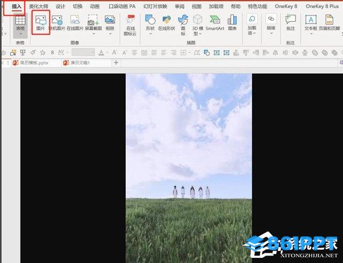Open 页眉和页脚 (Header & Footer)
Screen dimensions: 343x263
329,22
